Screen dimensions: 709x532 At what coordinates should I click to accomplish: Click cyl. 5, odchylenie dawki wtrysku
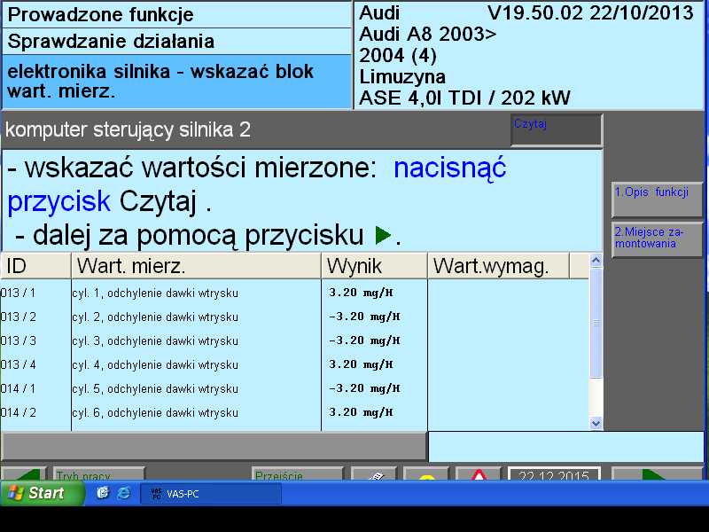(x=155, y=389)
